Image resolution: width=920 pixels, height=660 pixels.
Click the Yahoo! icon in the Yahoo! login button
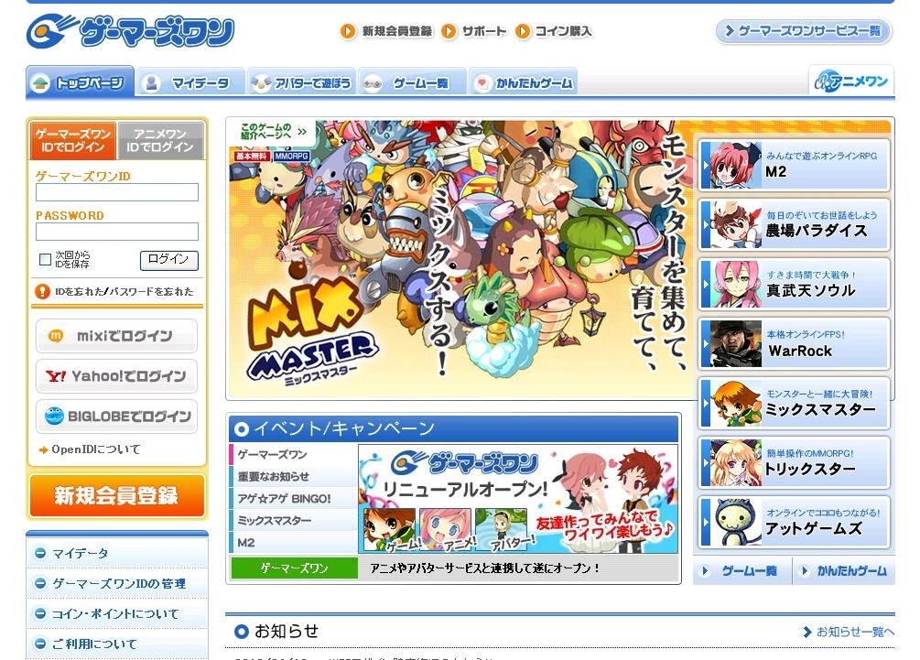pyautogui.click(x=56, y=376)
